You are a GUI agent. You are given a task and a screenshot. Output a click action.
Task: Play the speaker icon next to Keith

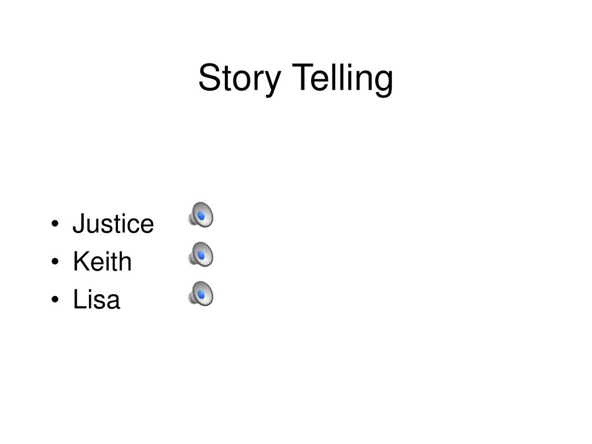[201, 254]
